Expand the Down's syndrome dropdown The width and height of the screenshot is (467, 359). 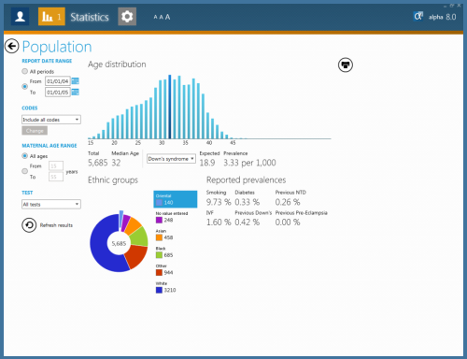[x=171, y=159]
